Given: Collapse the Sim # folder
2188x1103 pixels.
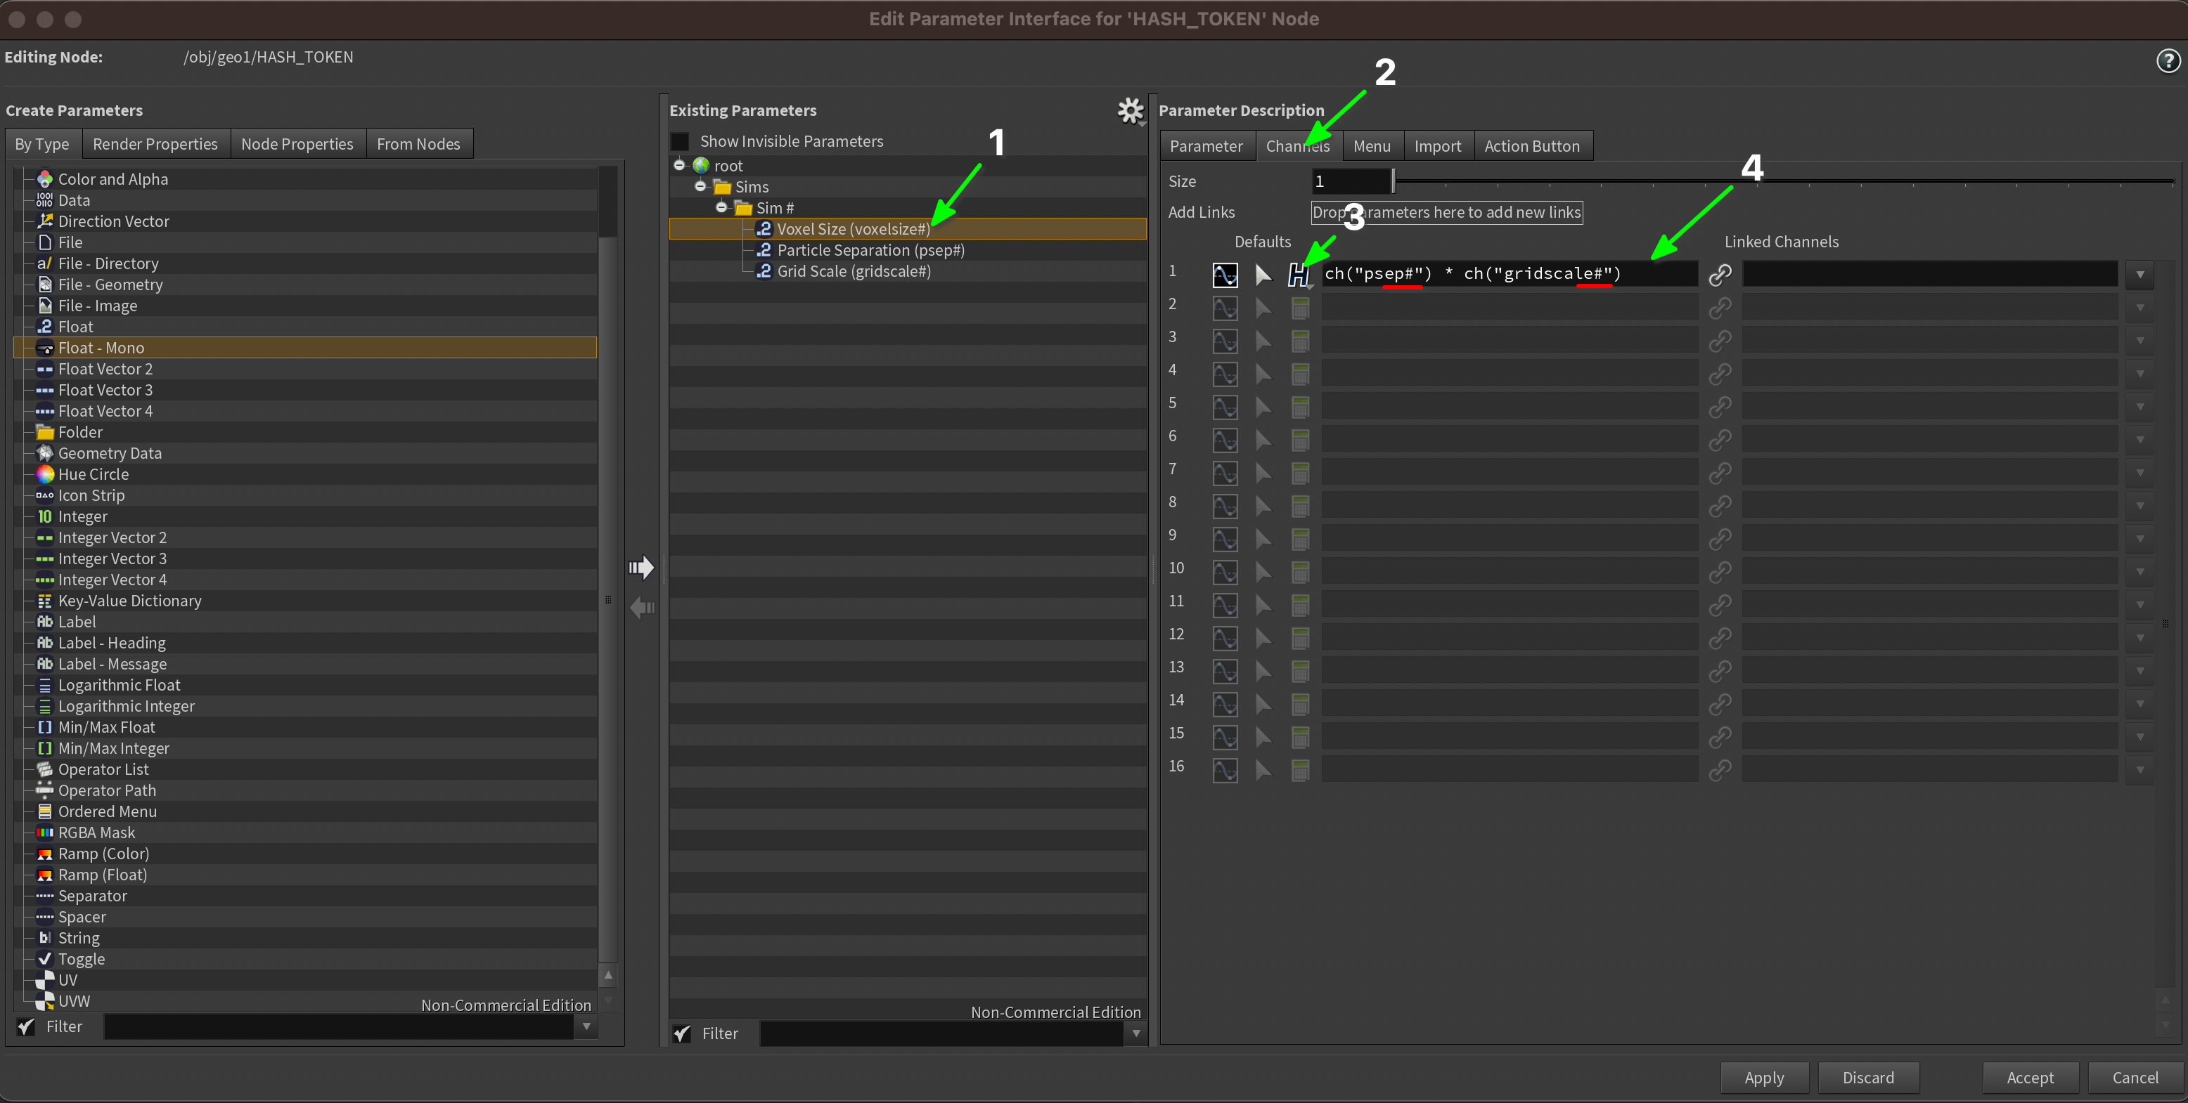Looking at the screenshot, I should click(721, 208).
